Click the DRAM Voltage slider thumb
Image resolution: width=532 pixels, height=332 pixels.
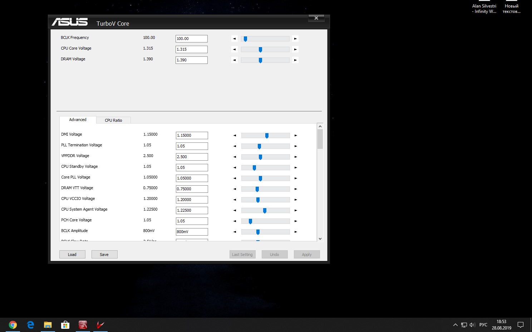tap(260, 60)
